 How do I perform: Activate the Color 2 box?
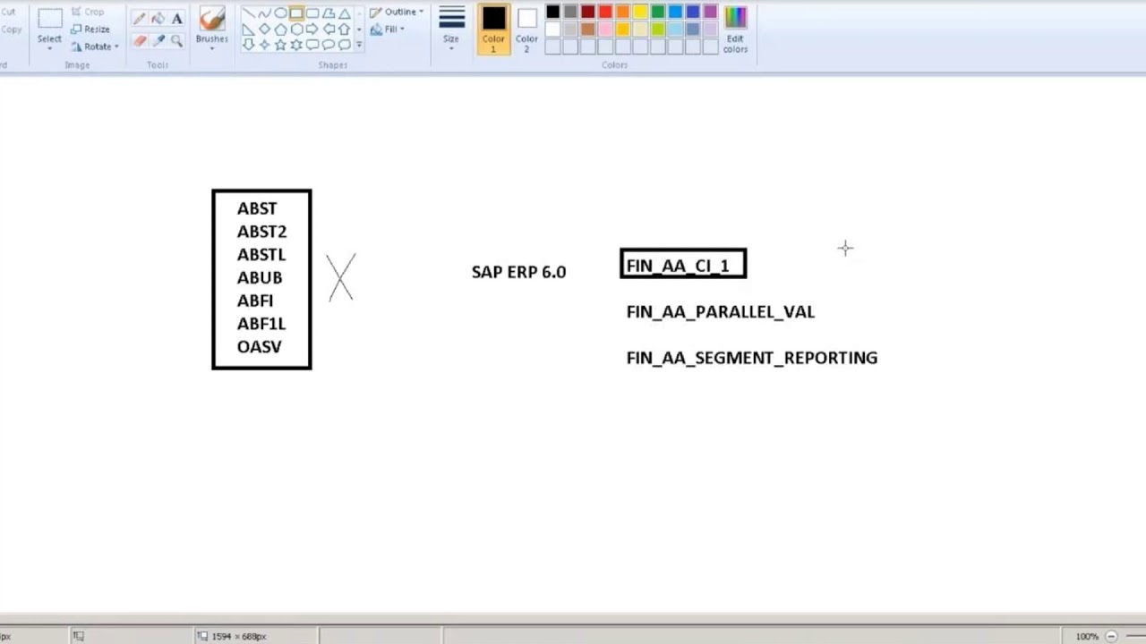pyautogui.click(x=526, y=30)
